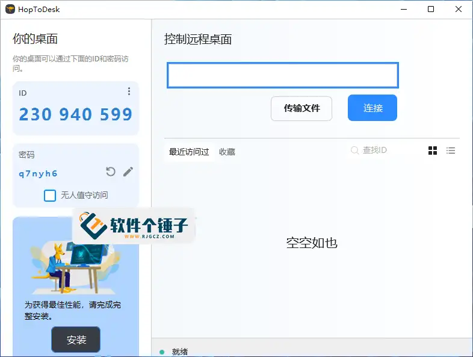This screenshot has height=357, width=473.
Task: Minimize the HopToDesk window
Action: (404, 10)
